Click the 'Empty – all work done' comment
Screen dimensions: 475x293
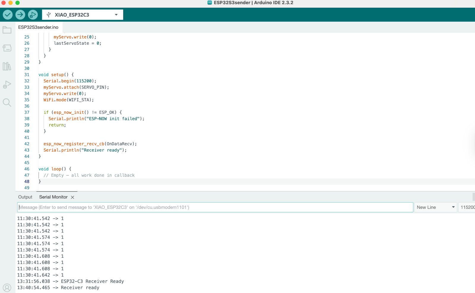89,175
